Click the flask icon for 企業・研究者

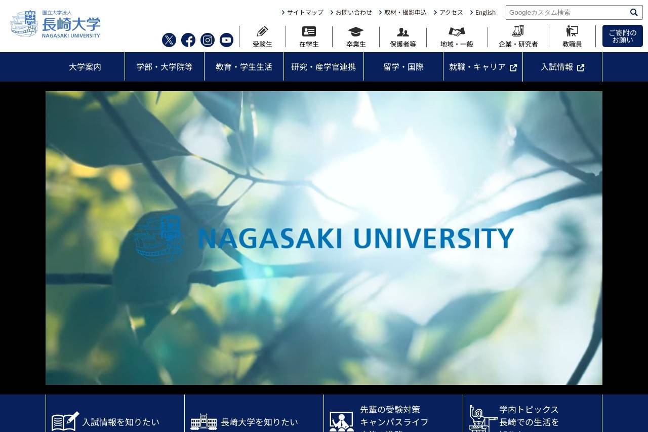[x=518, y=31]
